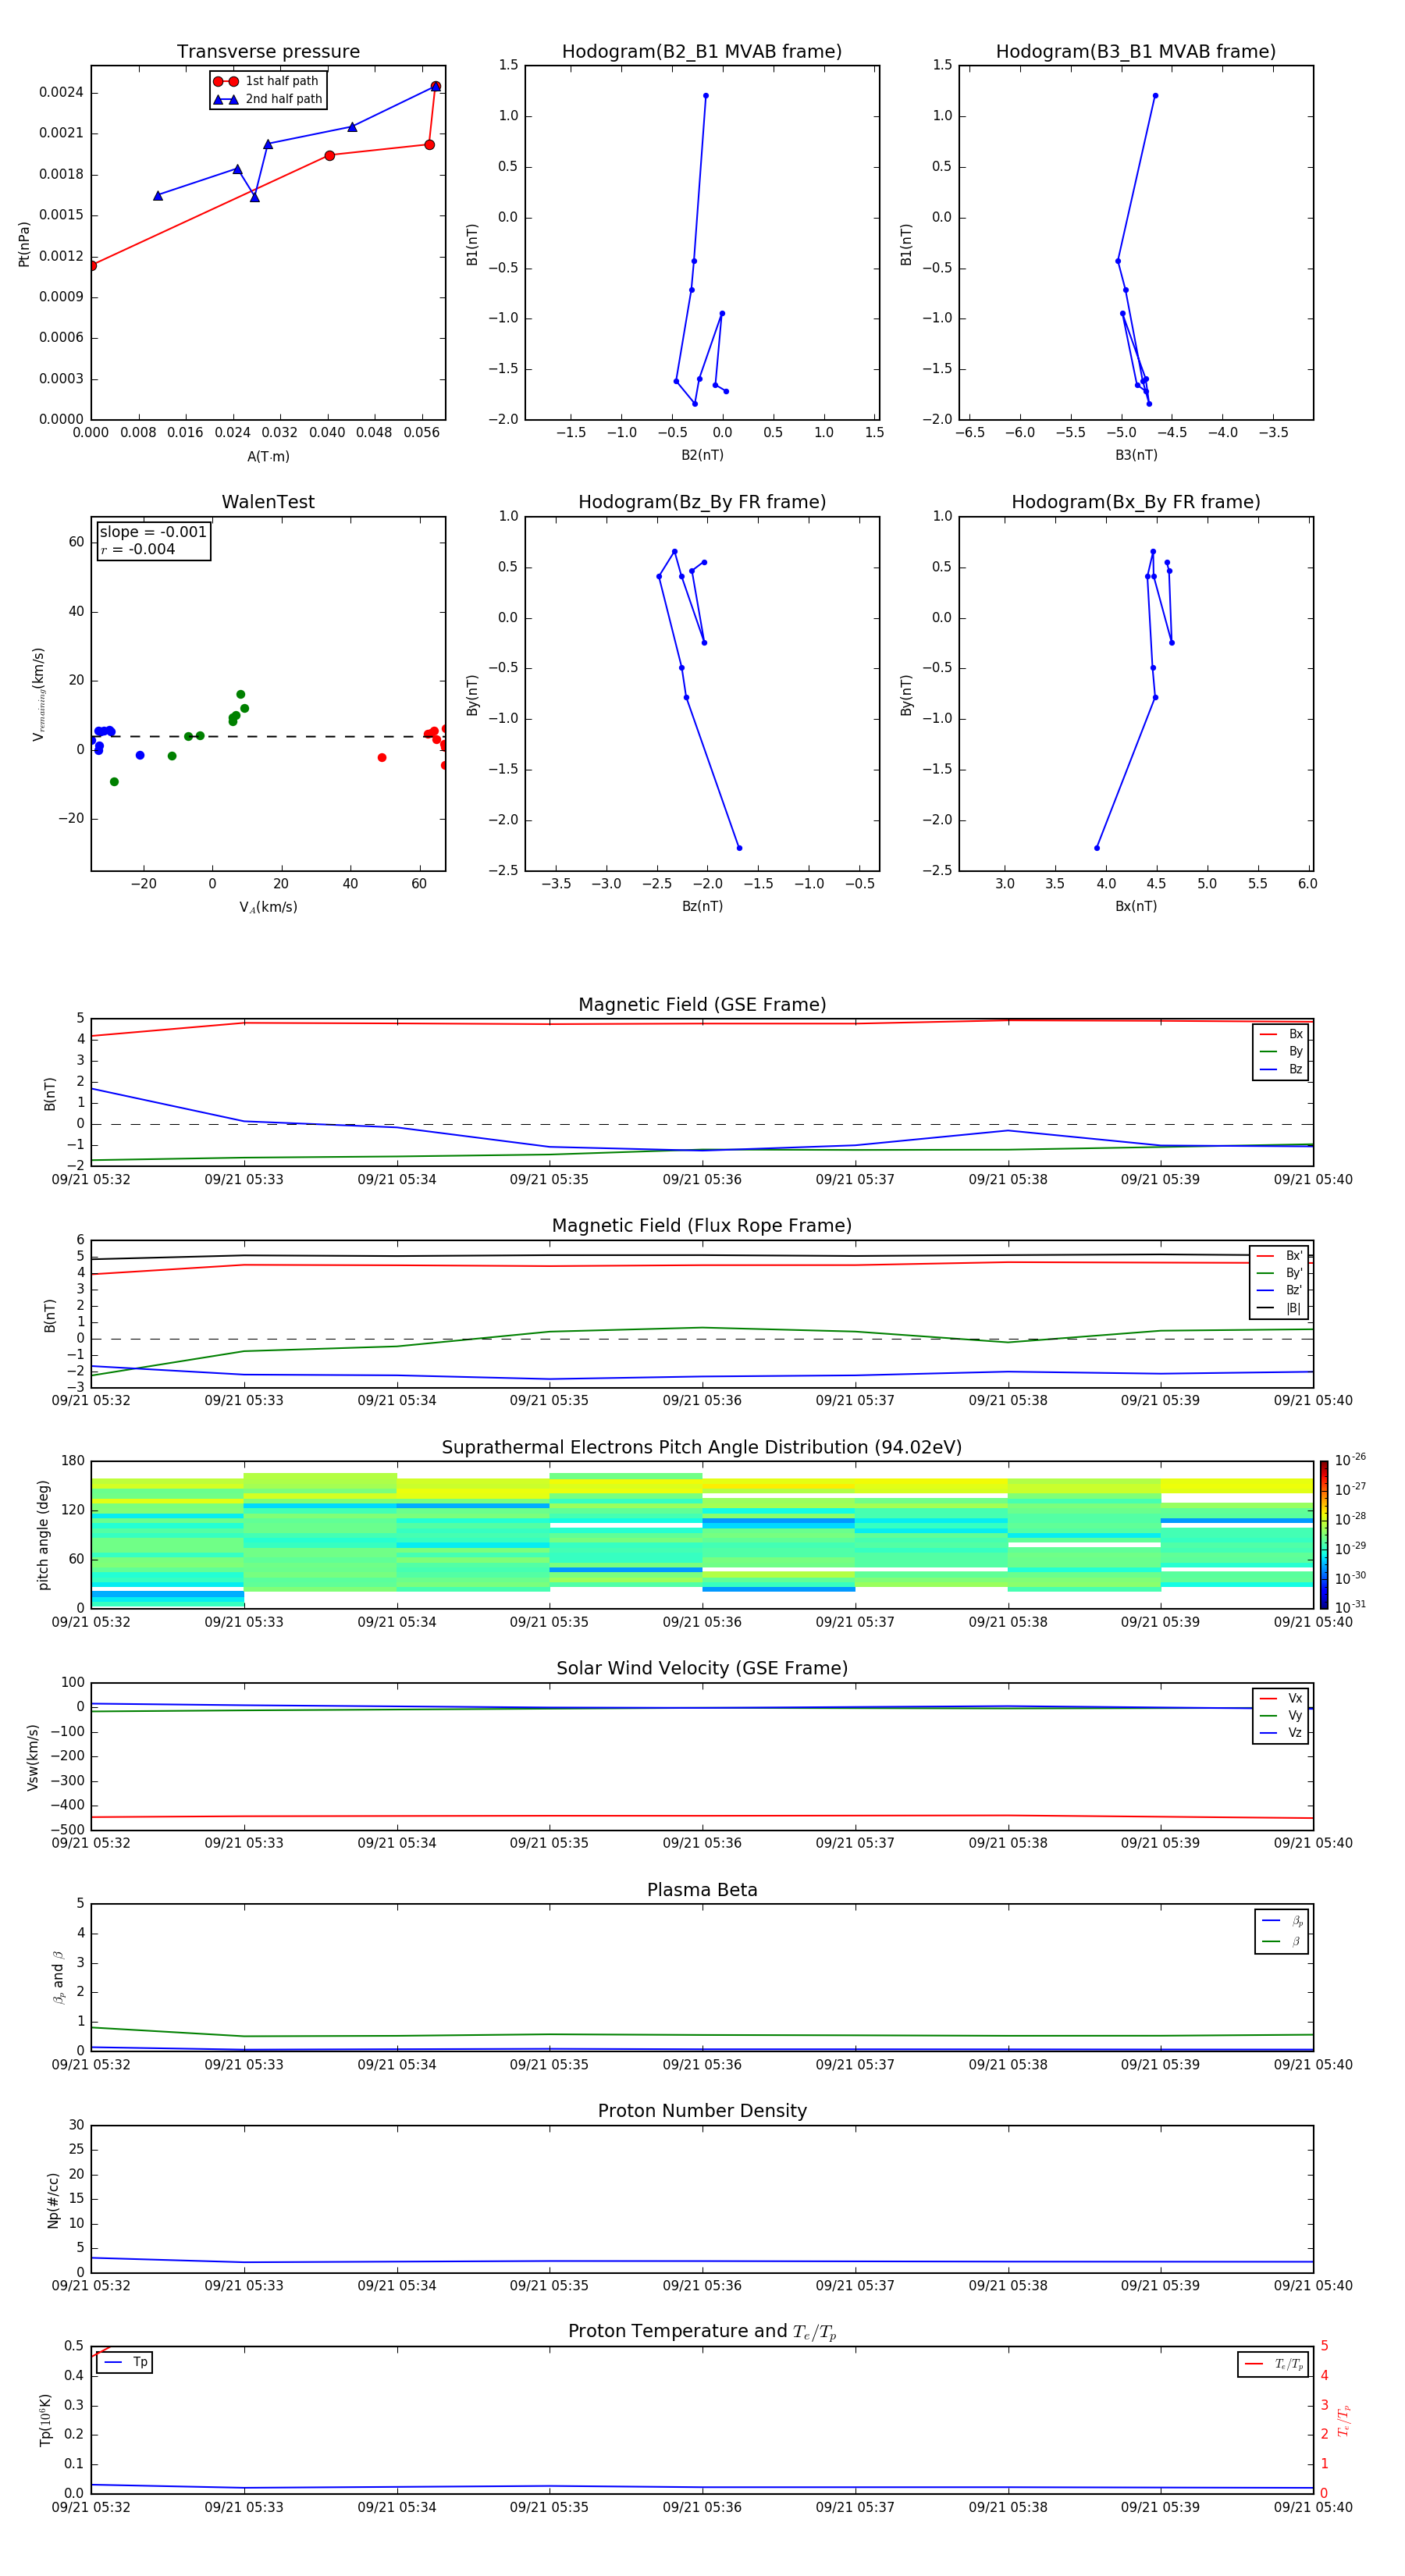
Task: Click the 'WalenTest' plot title
Action: tap(268, 502)
